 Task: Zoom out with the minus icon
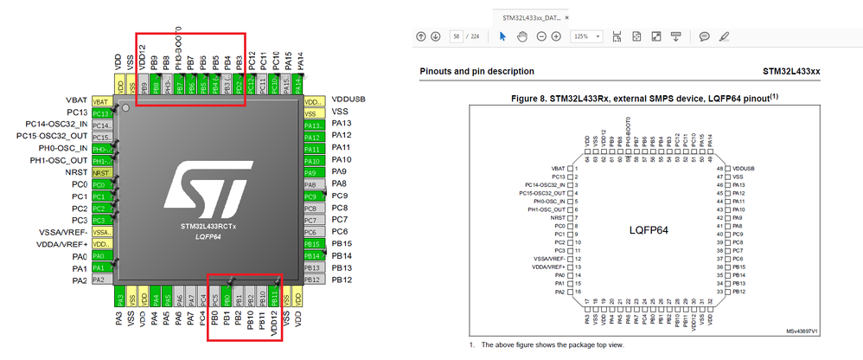pos(541,36)
